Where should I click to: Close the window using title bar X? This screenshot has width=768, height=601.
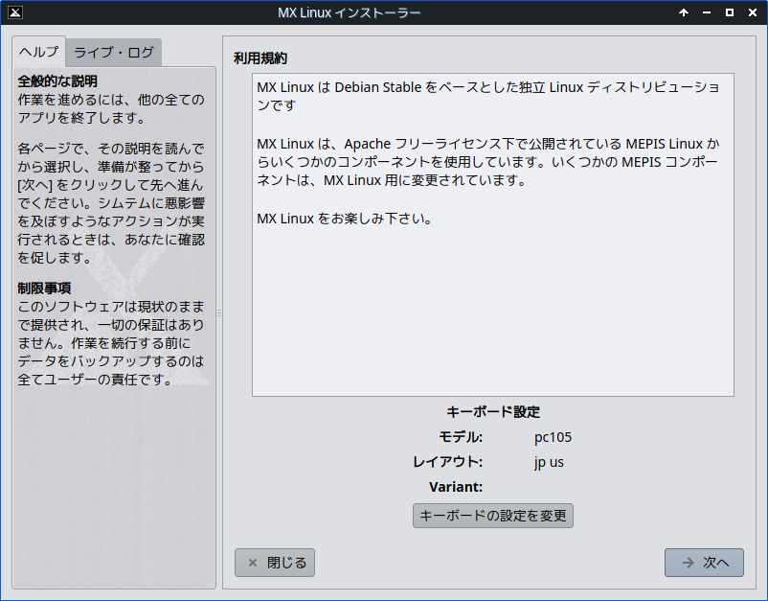tap(752, 12)
